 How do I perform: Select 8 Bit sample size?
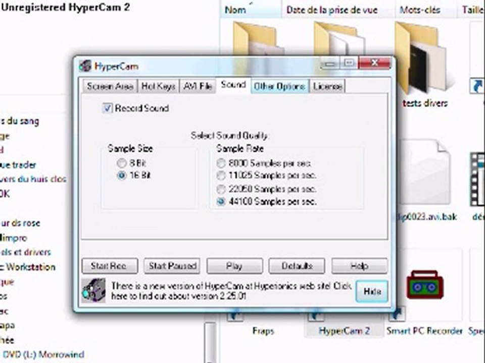(x=122, y=163)
